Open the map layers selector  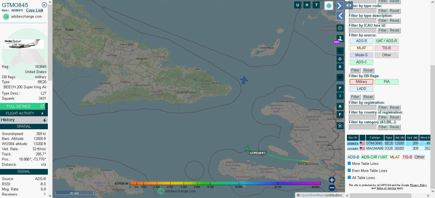pos(329,5)
